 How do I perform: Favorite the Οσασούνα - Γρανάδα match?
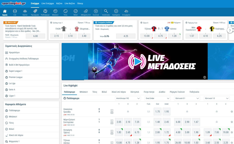point(231,112)
